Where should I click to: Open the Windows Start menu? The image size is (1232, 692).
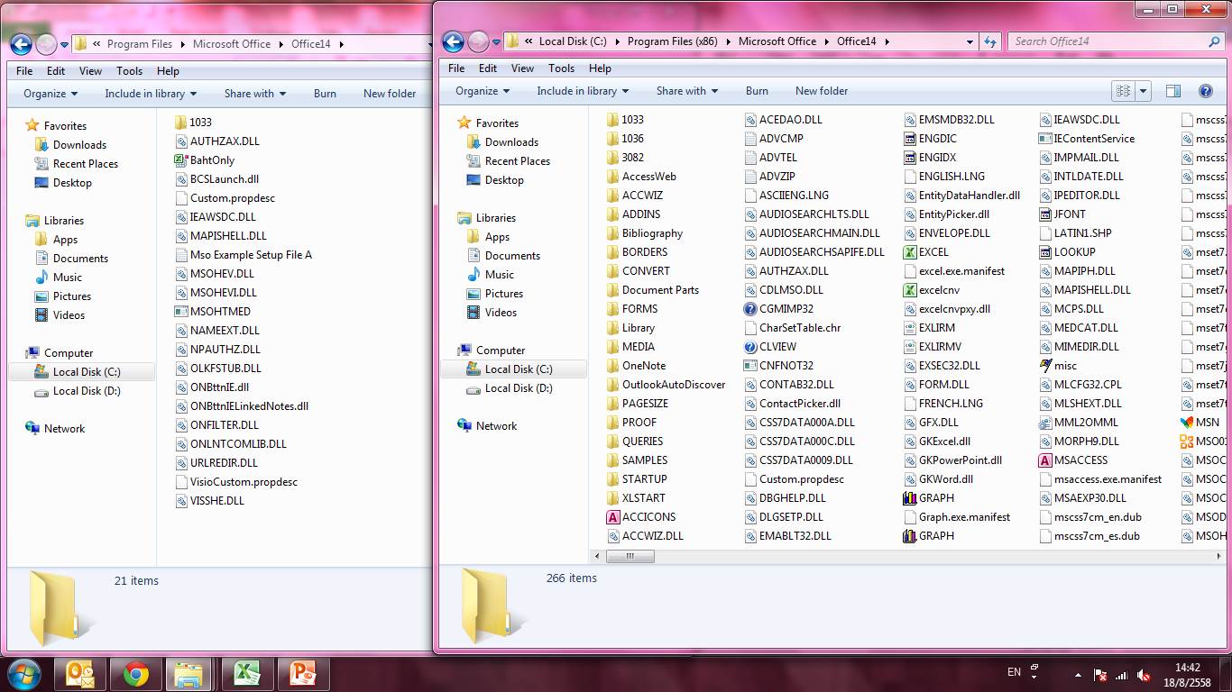point(23,674)
